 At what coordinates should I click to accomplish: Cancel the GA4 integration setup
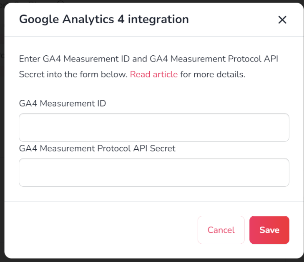click(x=221, y=230)
